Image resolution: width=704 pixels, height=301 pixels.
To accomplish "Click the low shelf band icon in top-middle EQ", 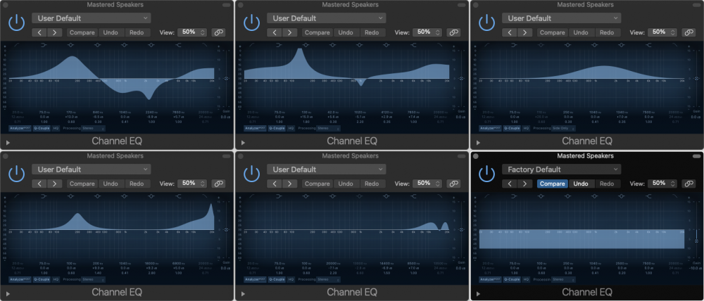I will click(x=279, y=45).
